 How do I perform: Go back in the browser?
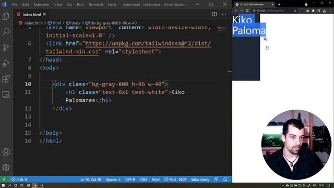coord(236,10)
